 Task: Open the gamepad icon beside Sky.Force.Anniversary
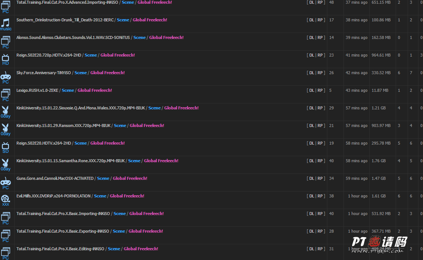coord(6,77)
